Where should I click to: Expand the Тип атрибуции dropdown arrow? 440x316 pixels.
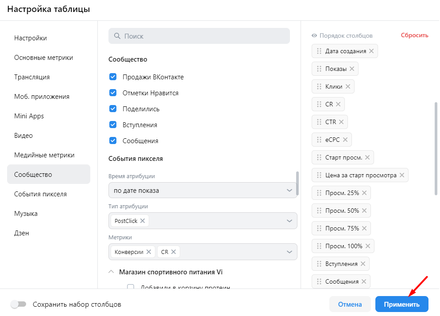click(289, 221)
